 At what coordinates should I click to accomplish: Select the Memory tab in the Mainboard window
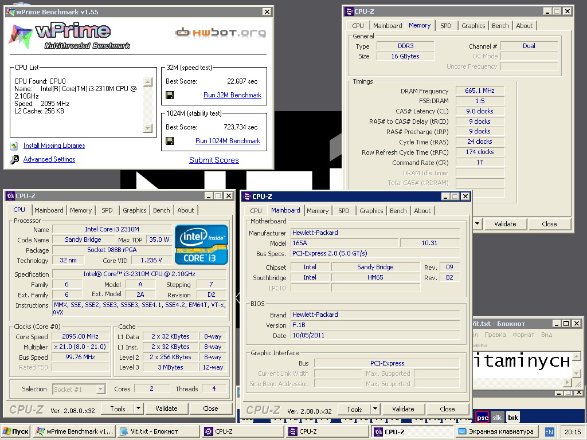pos(318,211)
